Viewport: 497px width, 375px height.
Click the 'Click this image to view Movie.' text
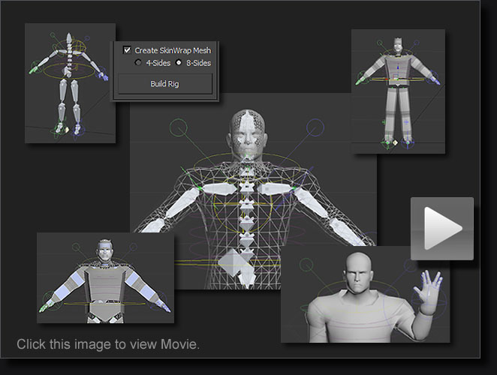point(108,344)
